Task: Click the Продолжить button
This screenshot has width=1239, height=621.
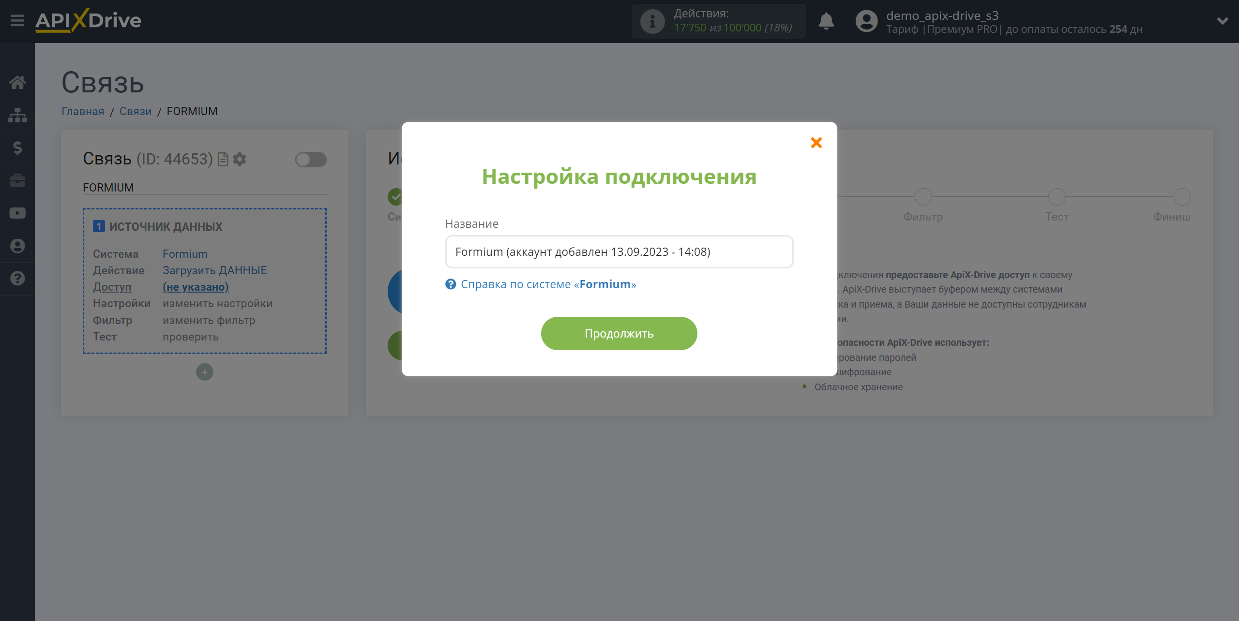Action: coord(619,333)
